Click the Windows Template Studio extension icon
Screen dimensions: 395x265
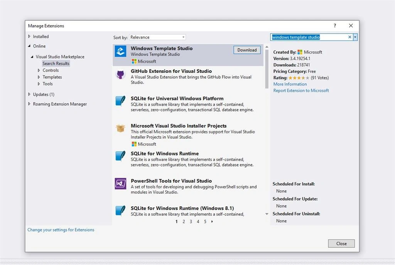(120, 51)
